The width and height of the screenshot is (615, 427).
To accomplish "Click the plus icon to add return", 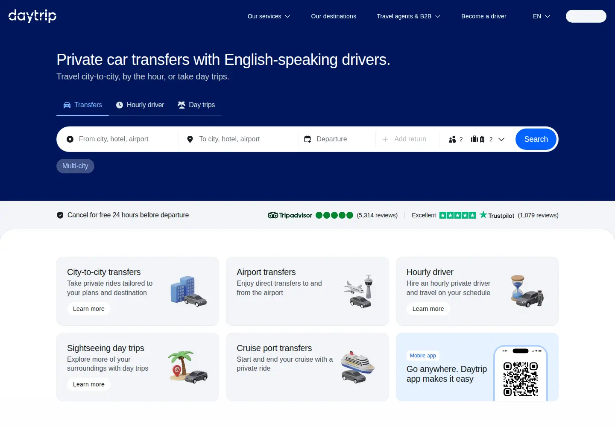I will tap(385, 139).
